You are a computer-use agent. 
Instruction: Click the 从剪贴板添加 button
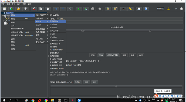click(113, 55)
